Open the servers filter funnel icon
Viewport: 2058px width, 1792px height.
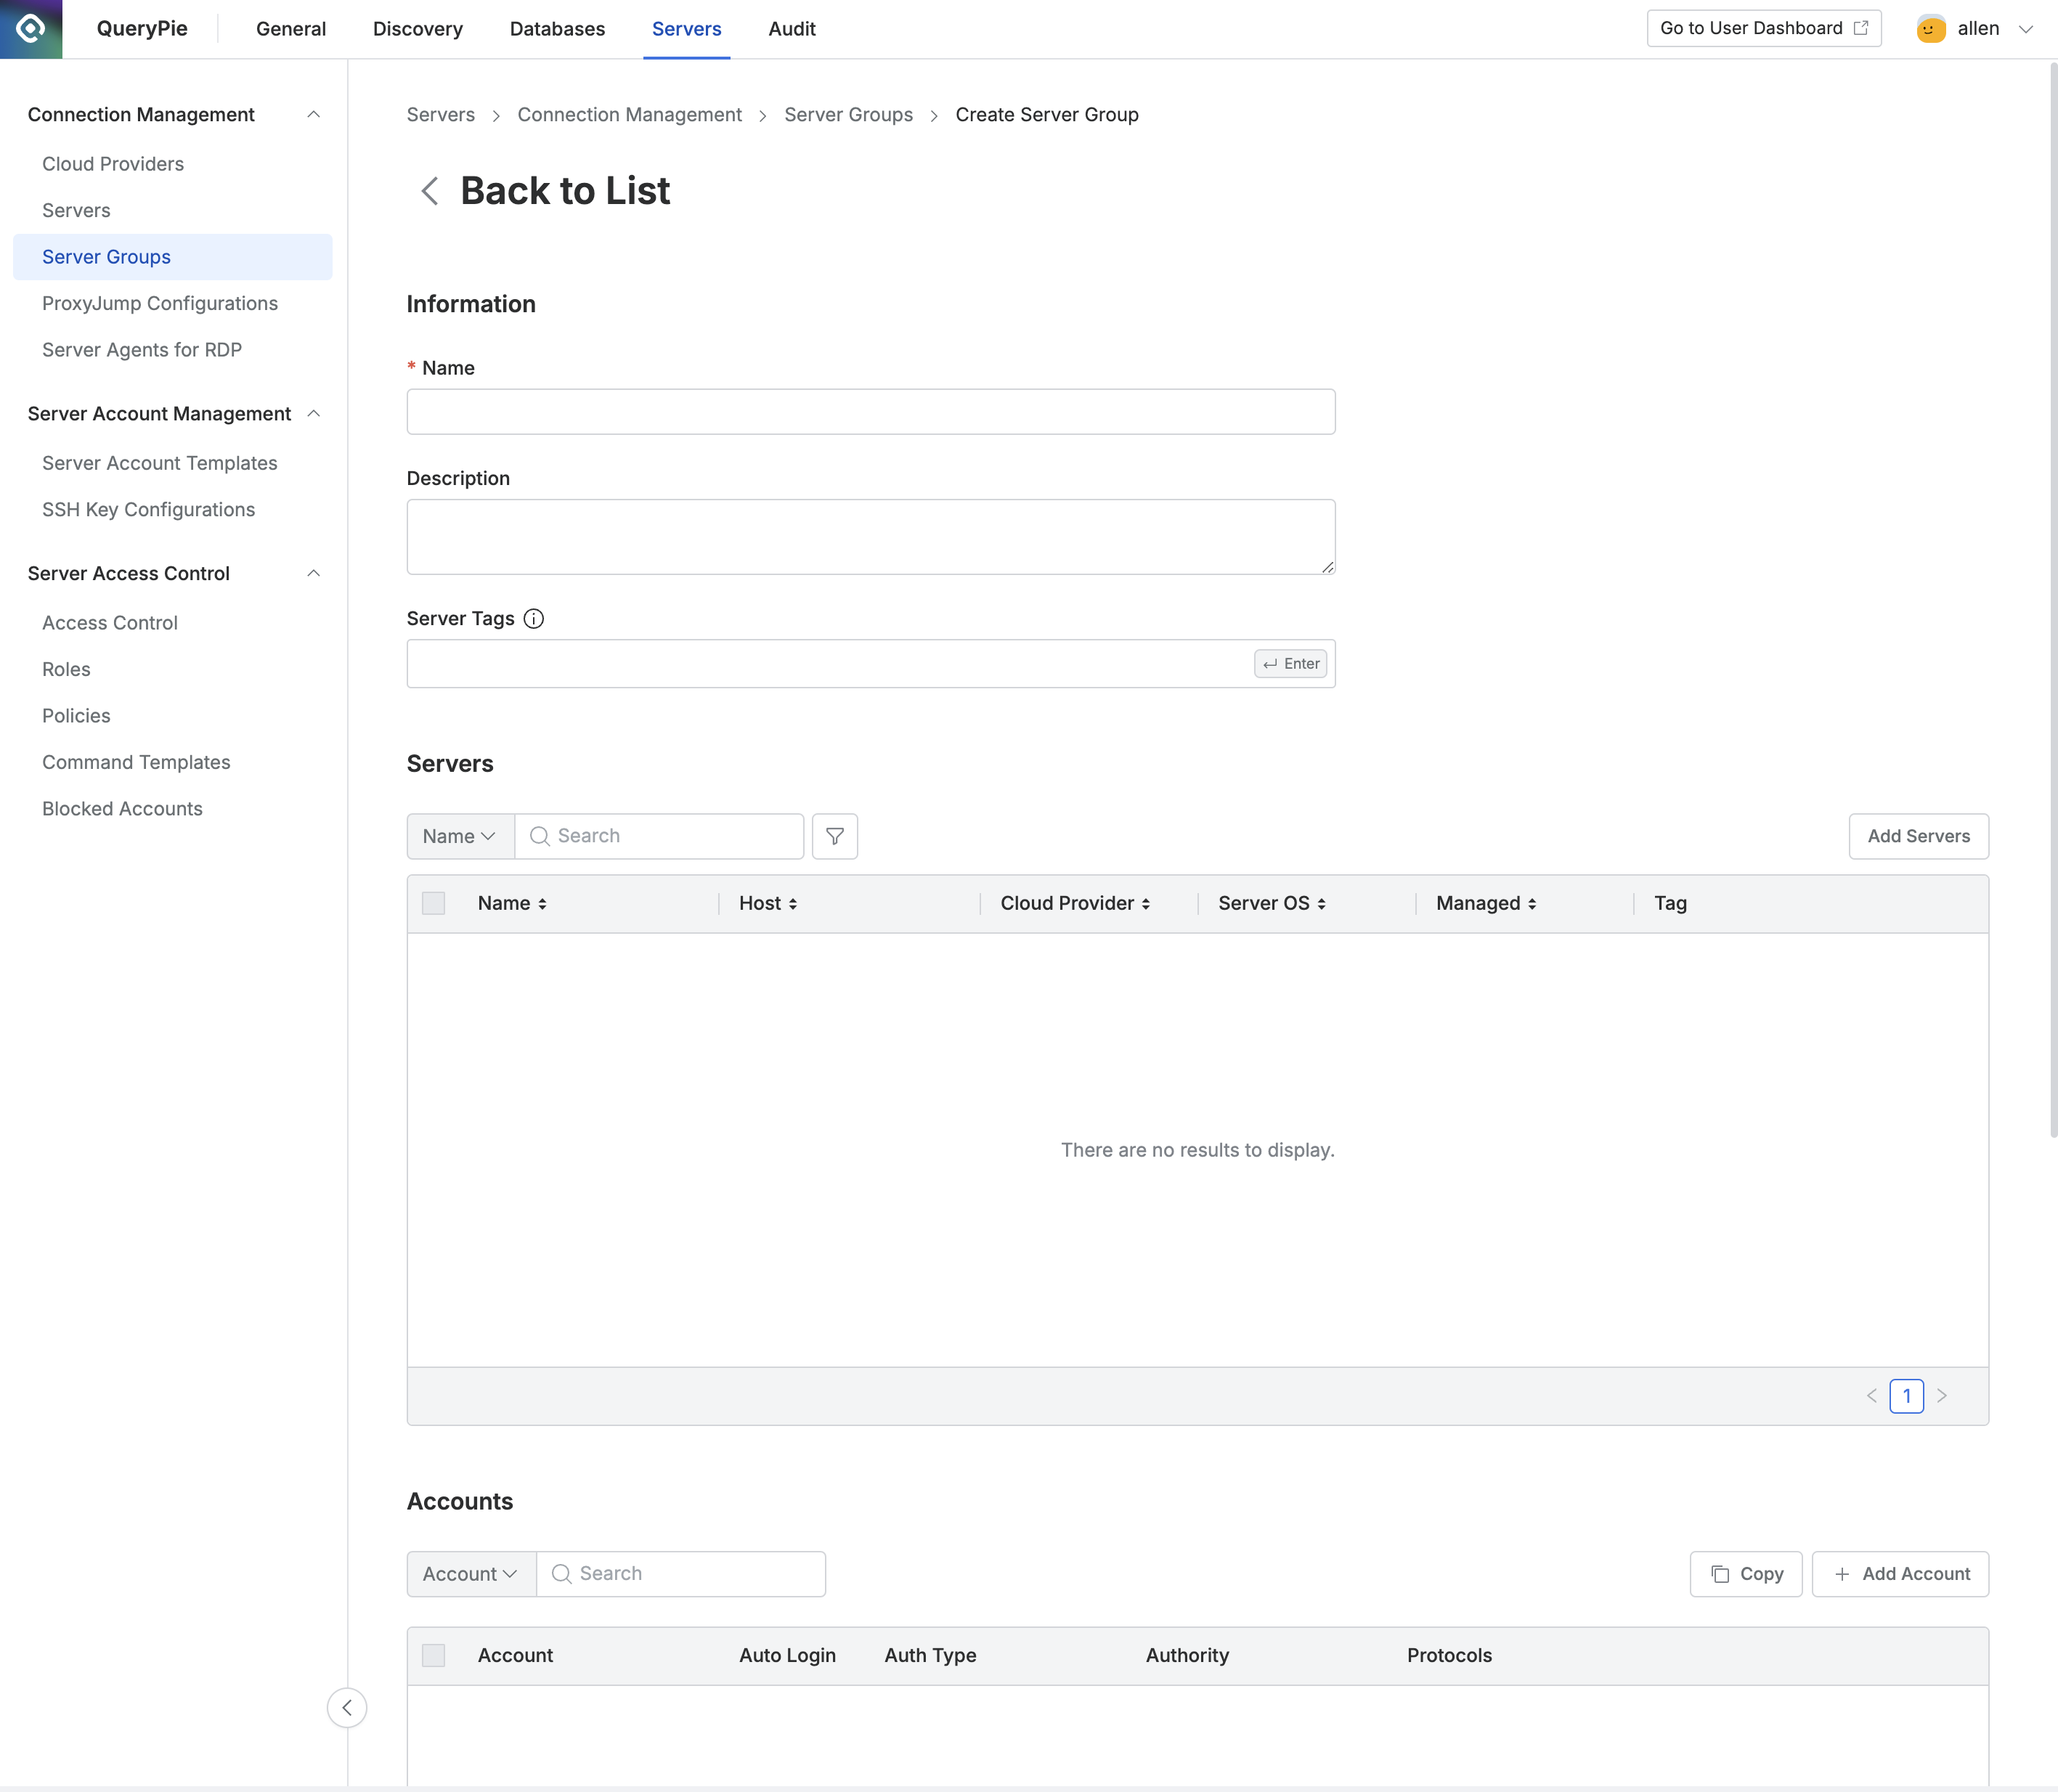click(835, 836)
